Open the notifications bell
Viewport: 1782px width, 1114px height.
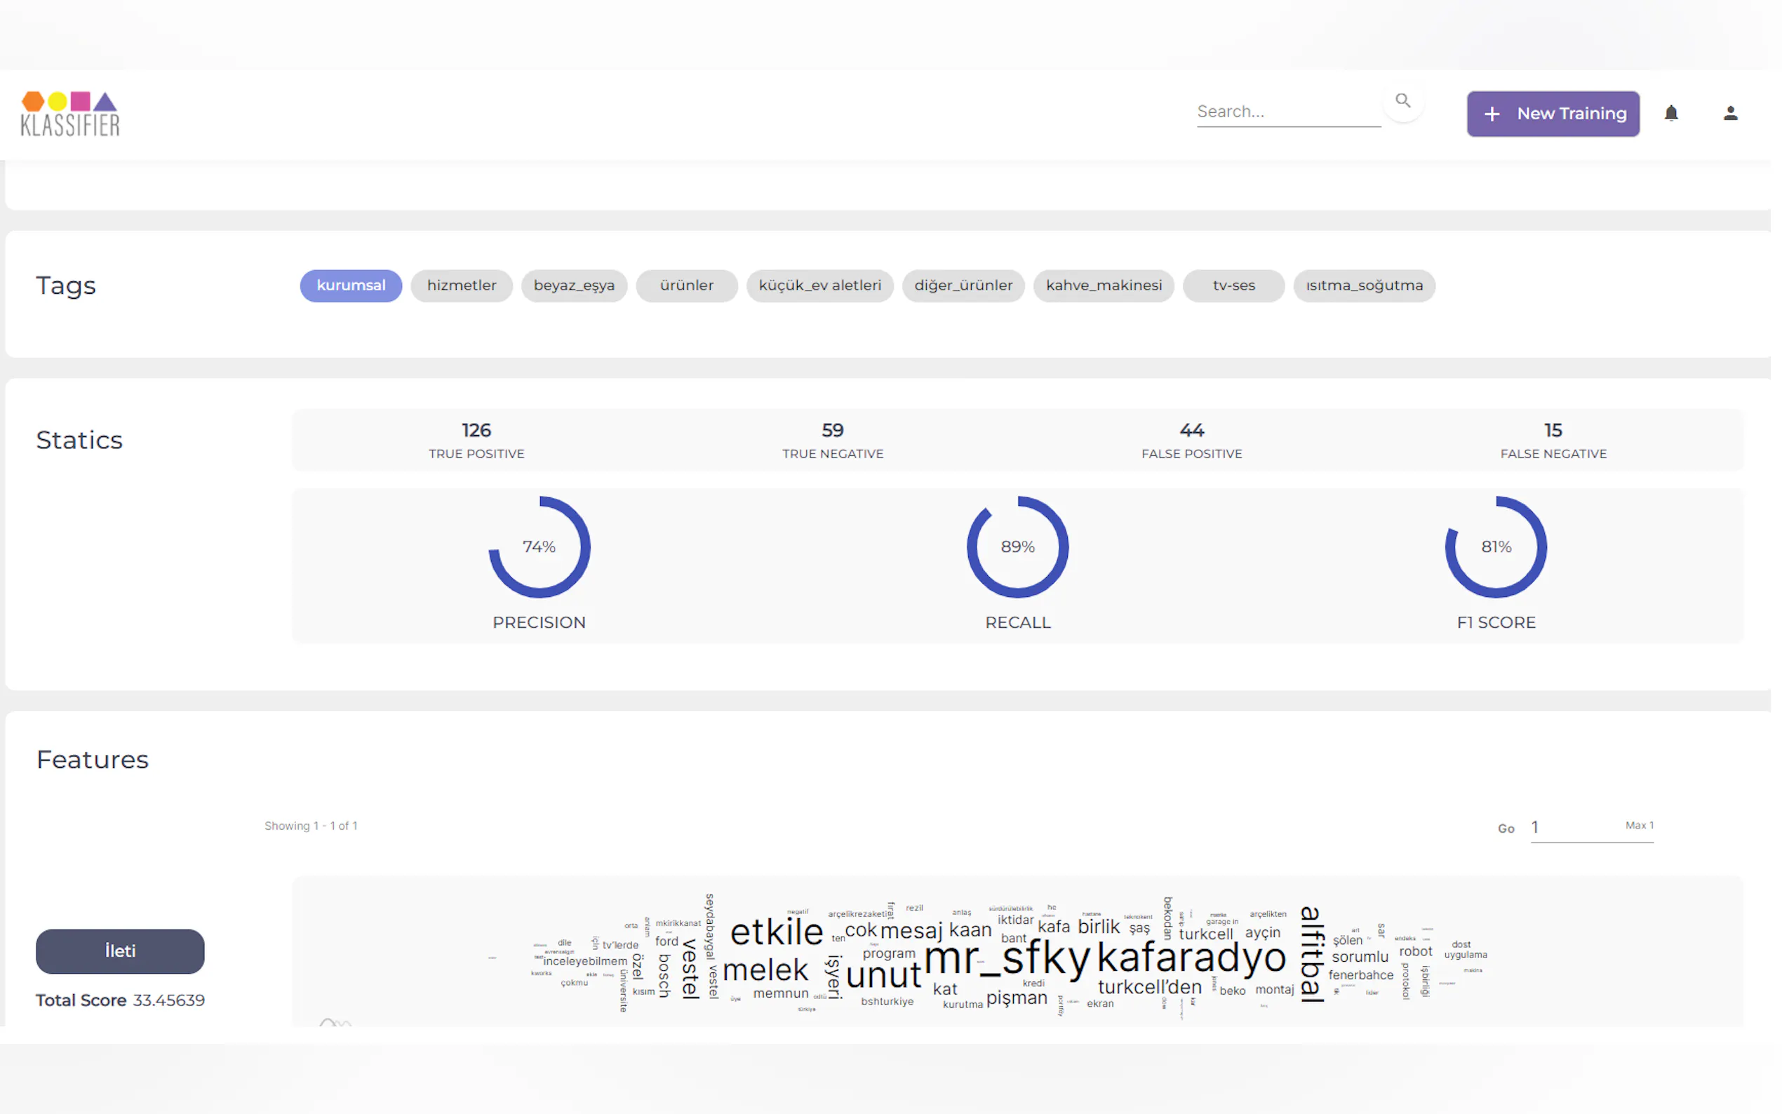click(1670, 114)
